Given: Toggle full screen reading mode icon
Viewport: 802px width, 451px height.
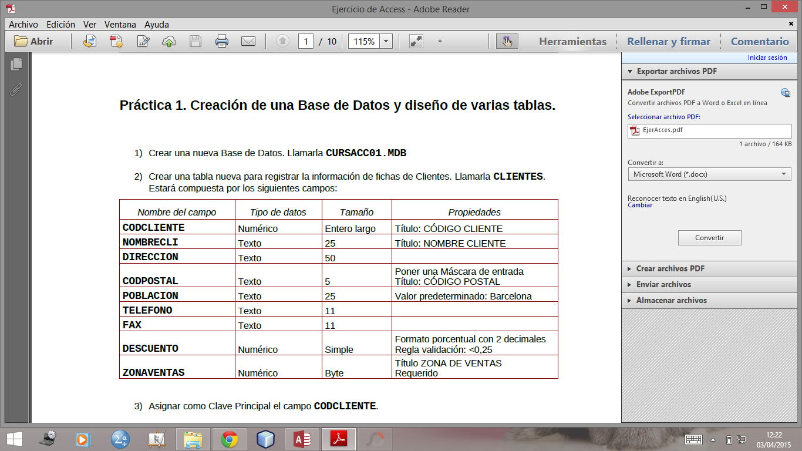Looking at the screenshot, I should point(416,41).
